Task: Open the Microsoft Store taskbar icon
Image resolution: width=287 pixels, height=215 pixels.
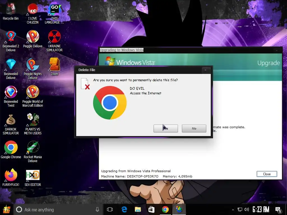Action: pos(151,209)
